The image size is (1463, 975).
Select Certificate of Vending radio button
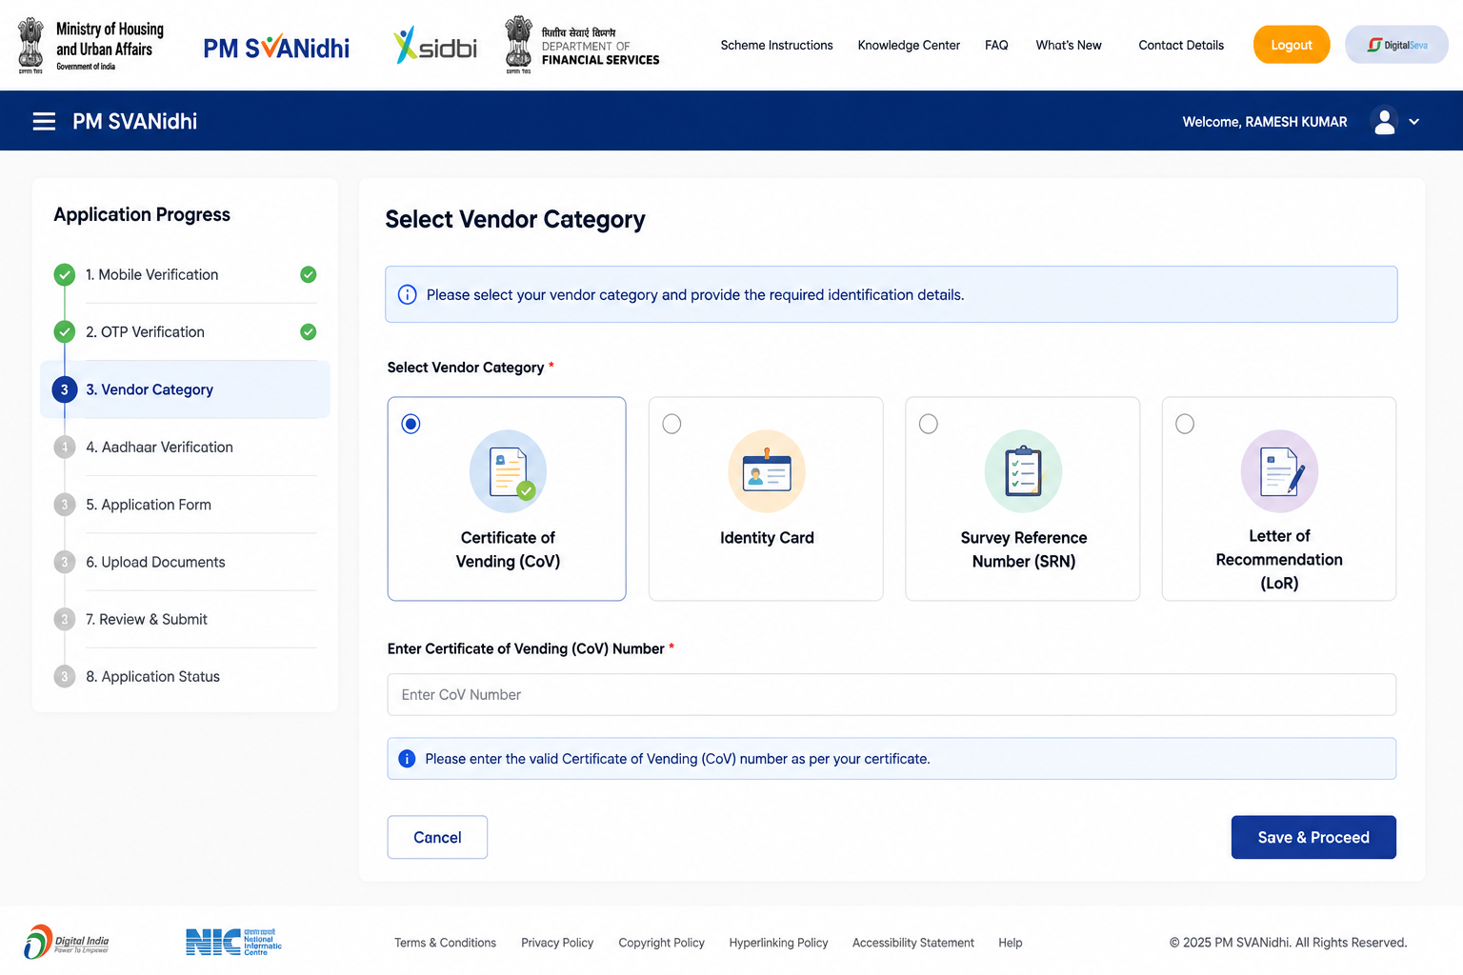click(x=411, y=424)
